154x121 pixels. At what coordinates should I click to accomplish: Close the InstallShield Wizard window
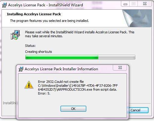pyautogui.click(x=145, y=4)
